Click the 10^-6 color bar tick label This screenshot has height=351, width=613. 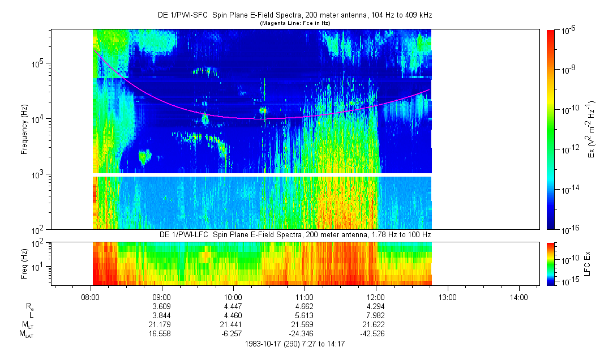568,30
